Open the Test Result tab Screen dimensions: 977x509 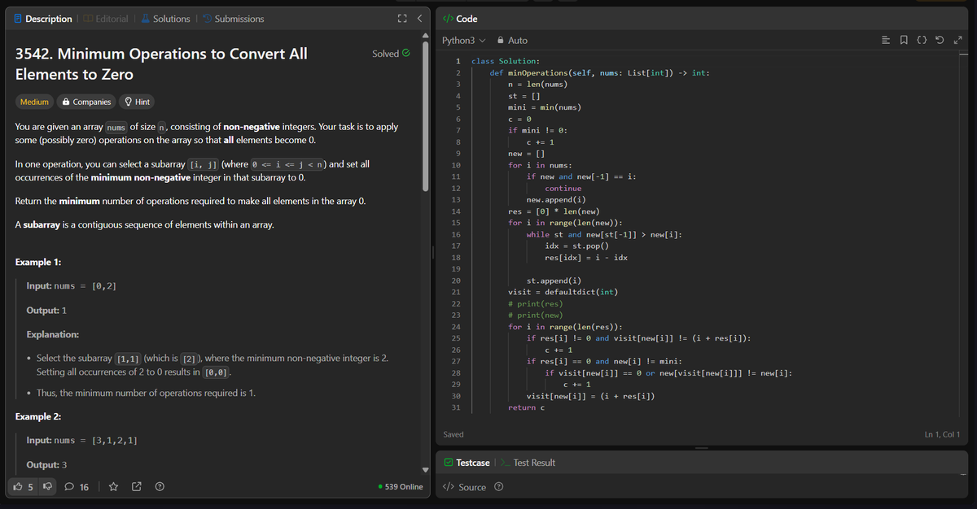coord(528,463)
